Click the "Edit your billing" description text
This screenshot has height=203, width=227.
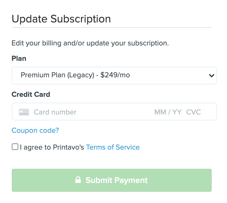coord(90,43)
